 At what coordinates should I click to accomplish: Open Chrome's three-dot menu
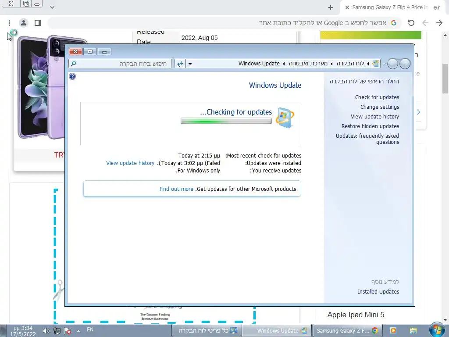(x=10, y=23)
